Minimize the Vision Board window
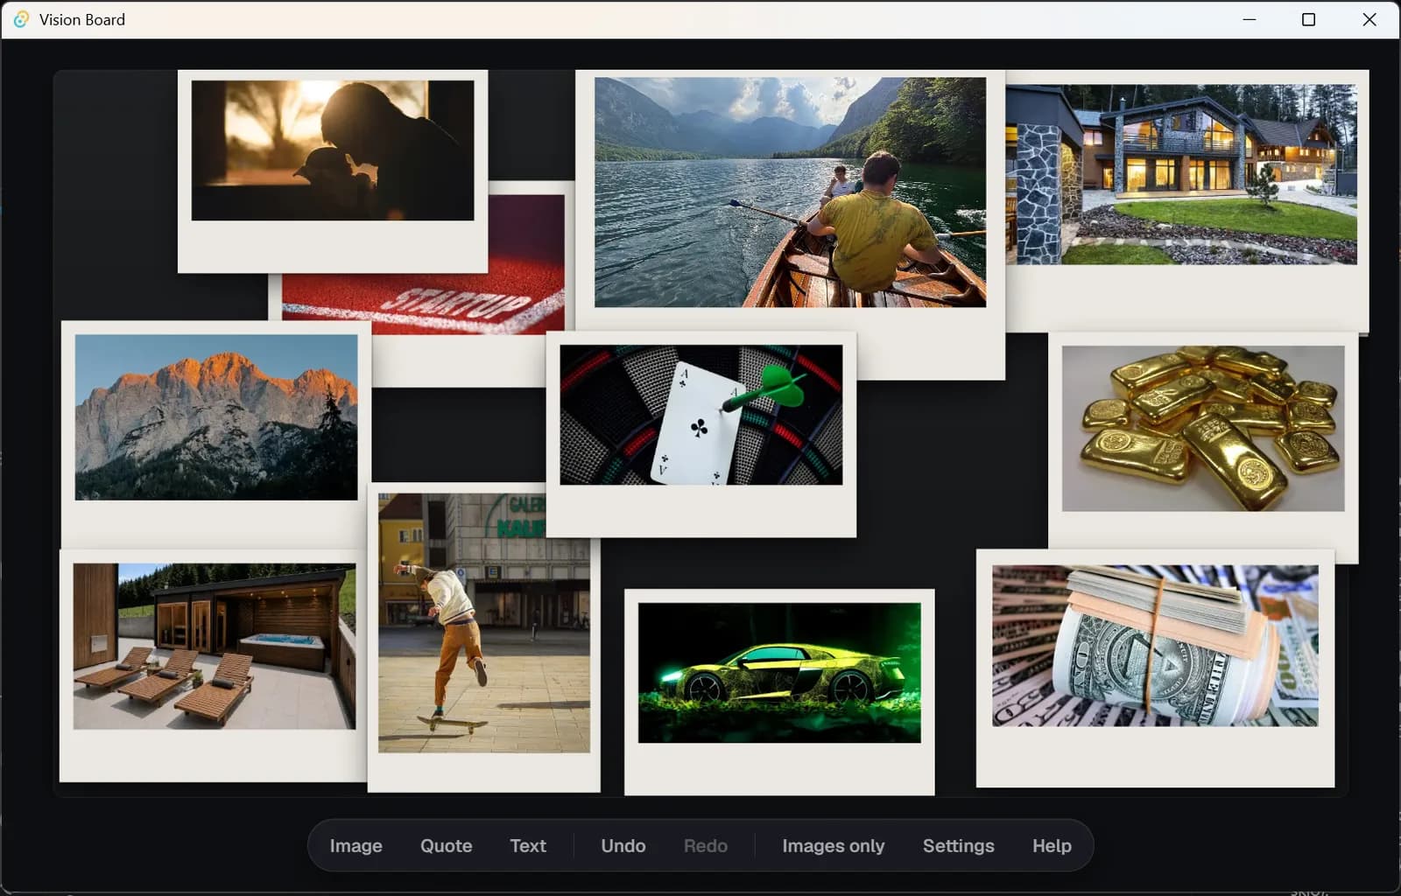The height and width of the screenshot is (896, 1401). pos(1250,19)
